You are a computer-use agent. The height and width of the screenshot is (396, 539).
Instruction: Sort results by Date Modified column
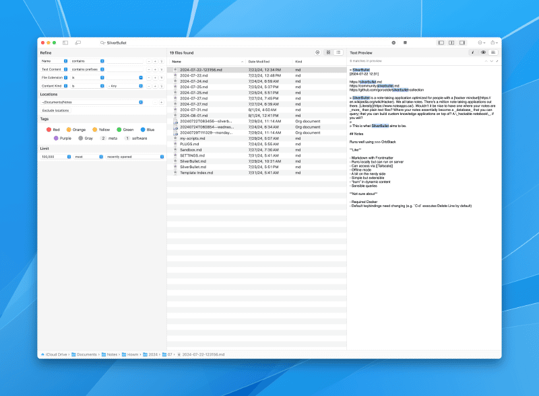[259, 61]
